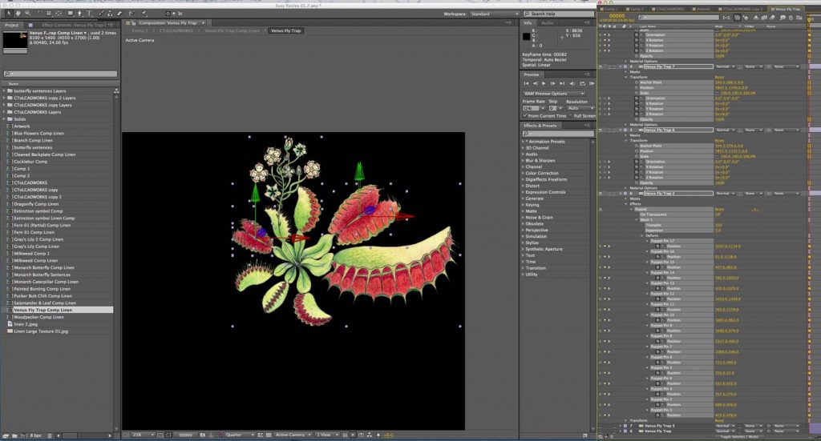Select the Pen tool
This screenshot has height=441, width=821.
79,13
